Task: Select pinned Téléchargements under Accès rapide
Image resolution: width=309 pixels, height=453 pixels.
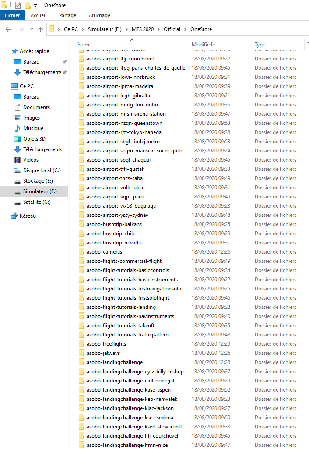Action: coord(42,72)
